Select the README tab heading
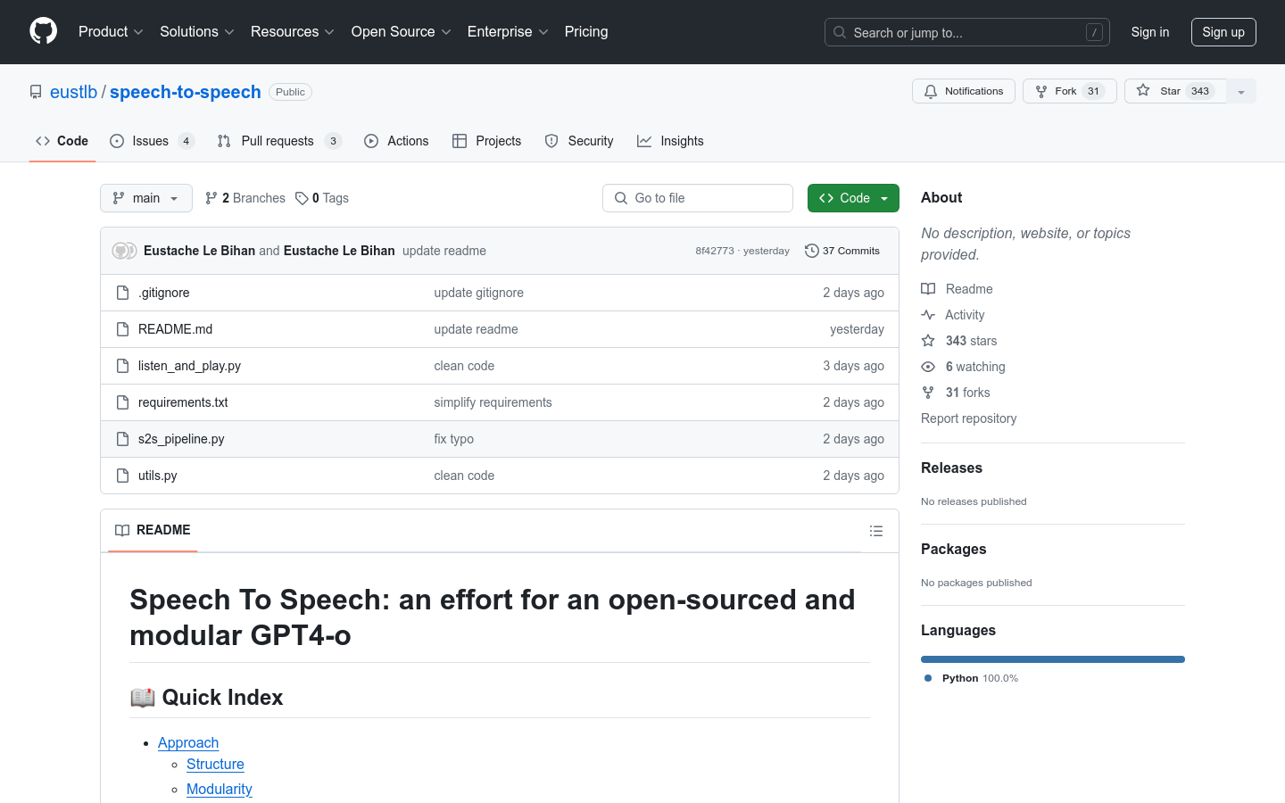 pos(153,530)
